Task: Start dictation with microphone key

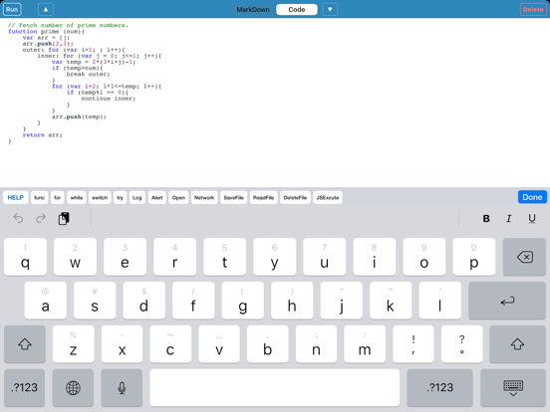Action: [x=122, y=387]
